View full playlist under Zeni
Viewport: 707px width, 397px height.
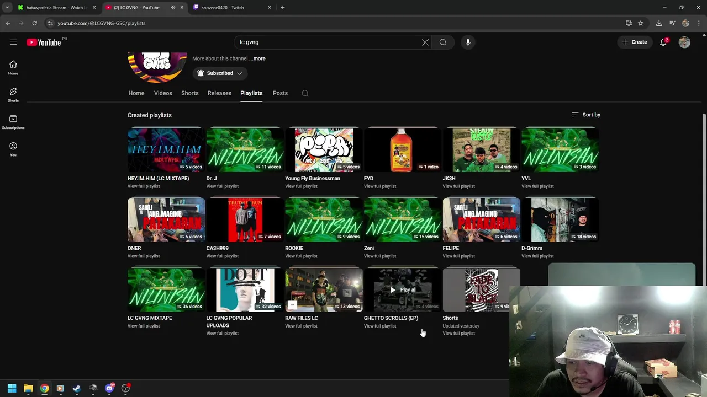380,256
